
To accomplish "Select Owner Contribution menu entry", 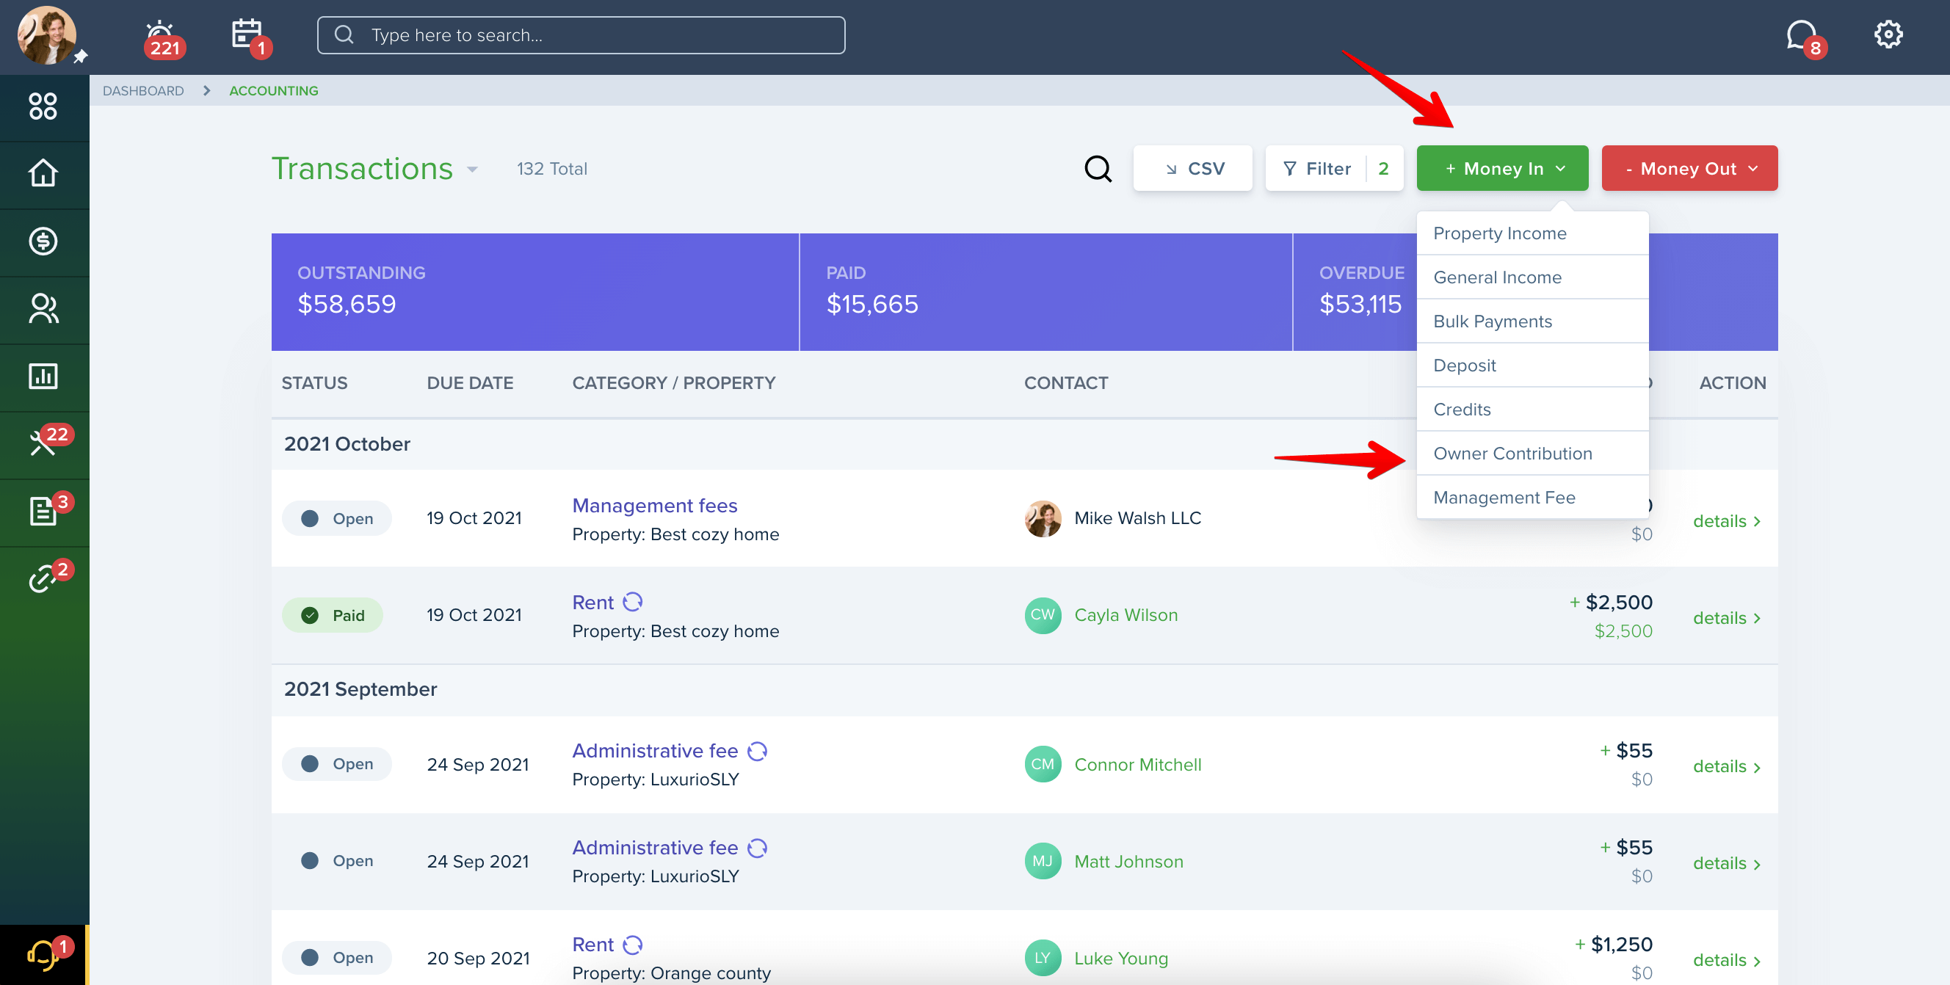I will pyautogui.click(x=1532, y=453).
